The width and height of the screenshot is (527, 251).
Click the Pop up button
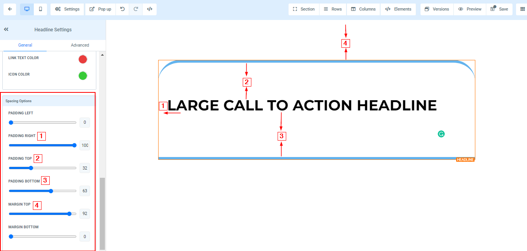coord(100,9)
